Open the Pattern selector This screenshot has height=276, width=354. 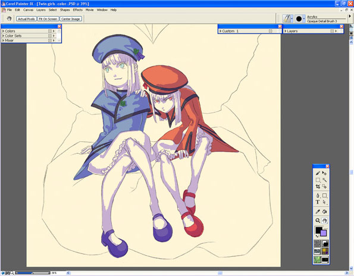[317, 251]
